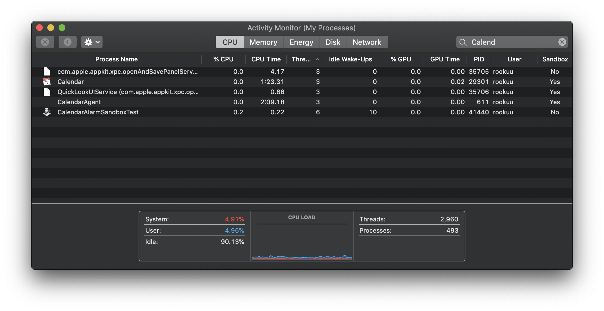Click the Calendar app icon in process list
Image resolution: width=604 pixels, height=311 pixels.
tap(47, 82)
